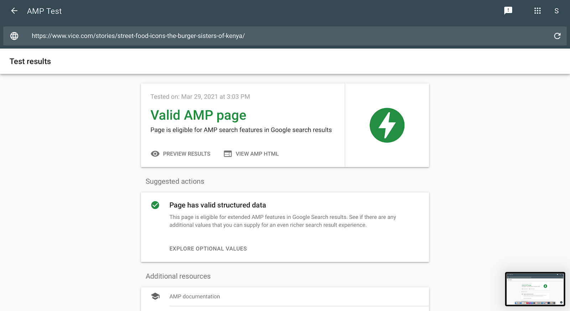This screenshot has width=570, height=311.
Task: Go back using the arrow icon
Action: click(x=14, y=11)
